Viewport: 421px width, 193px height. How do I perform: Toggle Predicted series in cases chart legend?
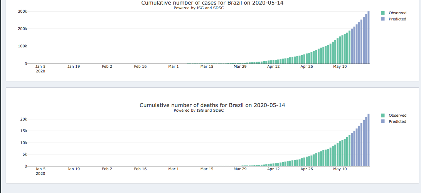397,19
